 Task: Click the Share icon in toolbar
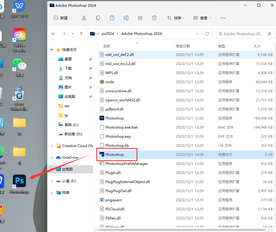click(x=140, y=18)
